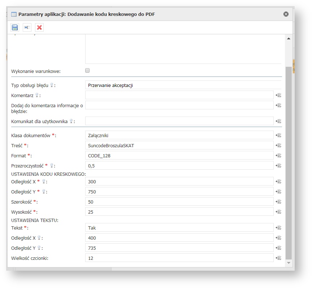Screen dimensions: 312x288
Task: Click variable icon for Wielkość czcionki field
Action: coord(278,258)
